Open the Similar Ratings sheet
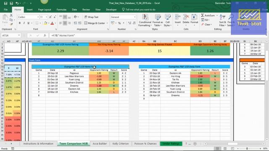This screenshot has width=269, height=151. click(x=171, y=143)
